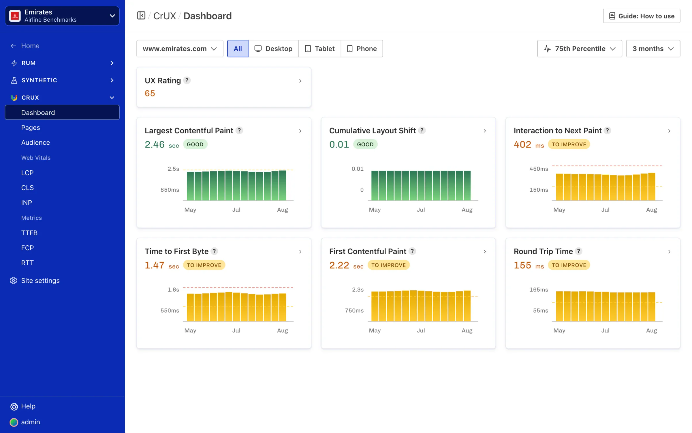692x433 pixels.
Task: Open FCP in sidebar
Action: [27, 248]
